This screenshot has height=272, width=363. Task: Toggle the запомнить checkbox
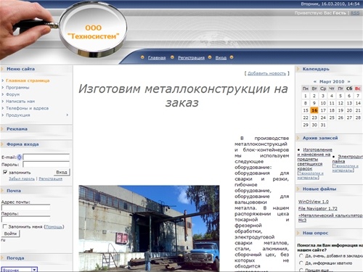pos(5,172)
